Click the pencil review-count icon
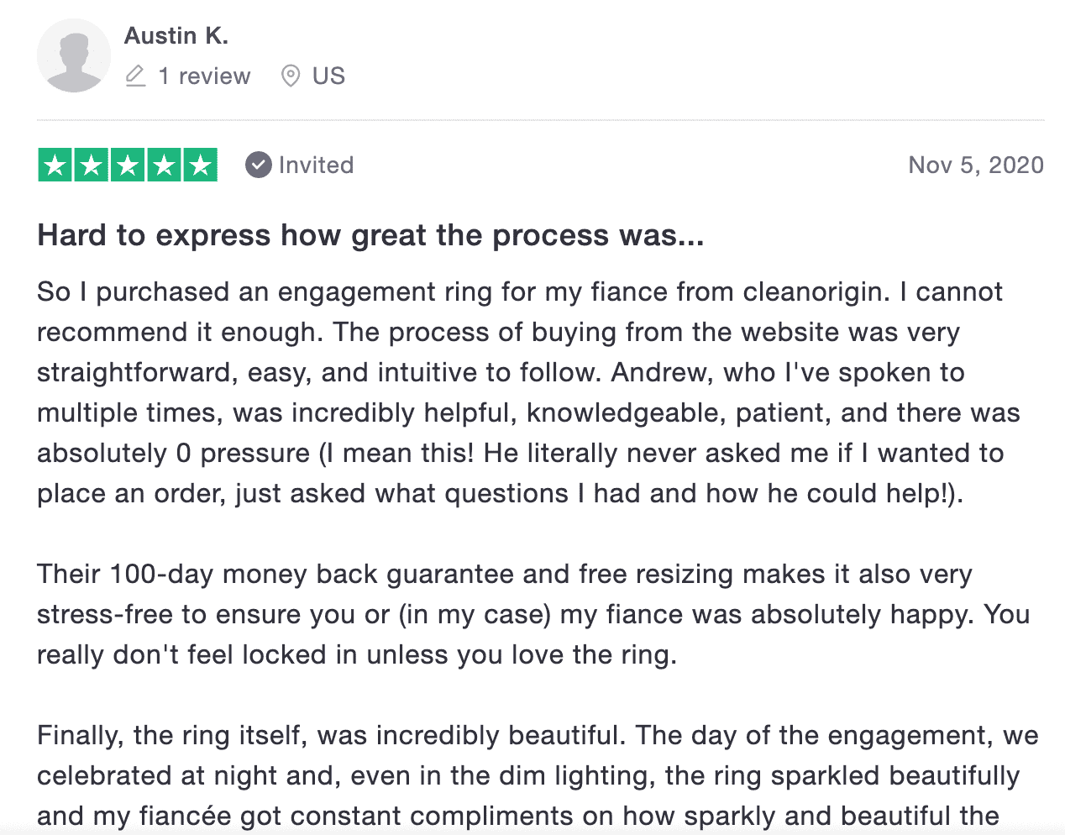The height and width of the screenshot is (835, 1065). (x=135, y=76)
